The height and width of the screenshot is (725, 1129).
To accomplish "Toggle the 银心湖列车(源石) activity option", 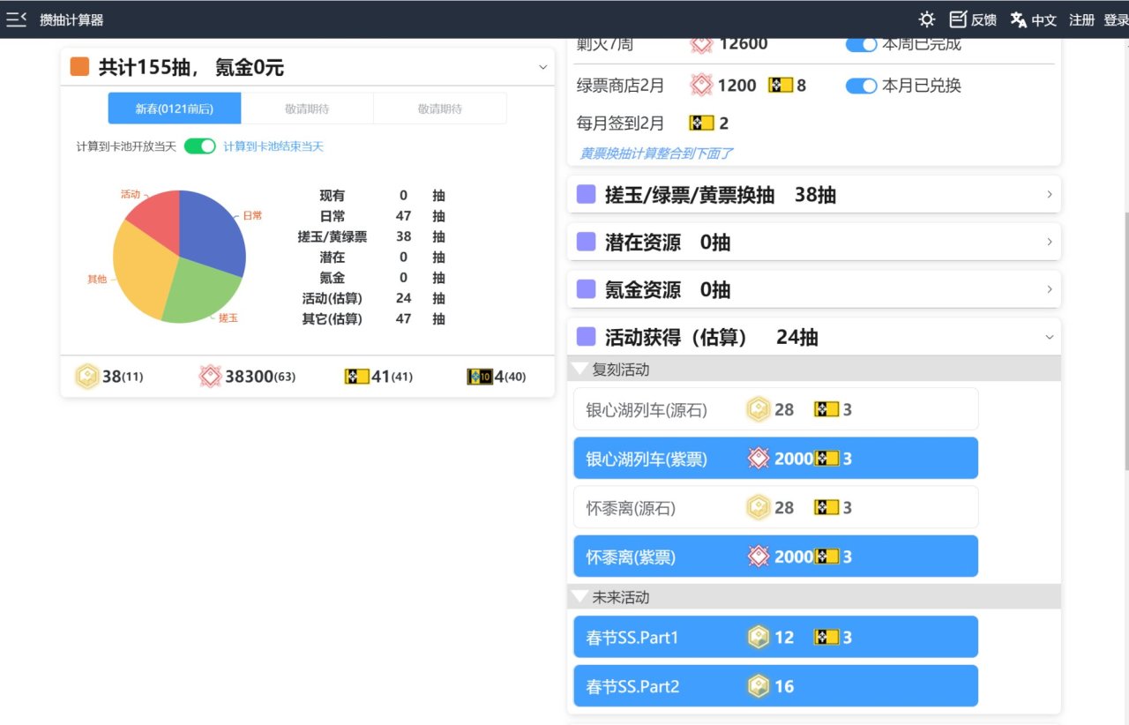I will (776, 409).
